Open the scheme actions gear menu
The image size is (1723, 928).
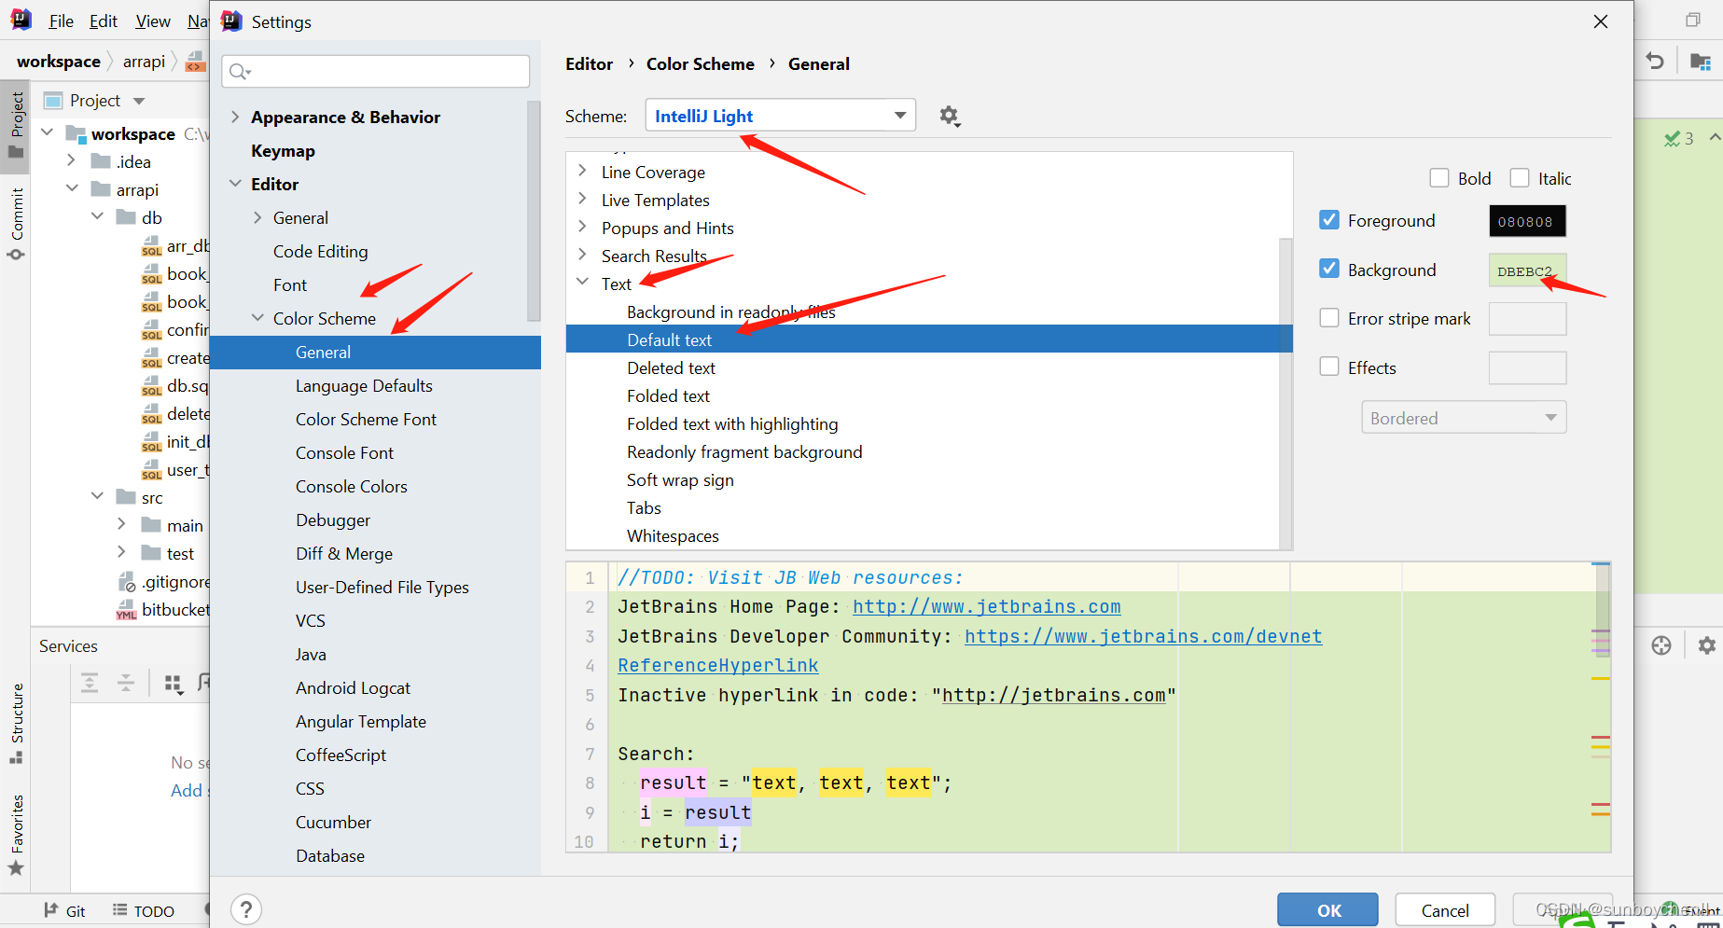click(x=949, y=116)
